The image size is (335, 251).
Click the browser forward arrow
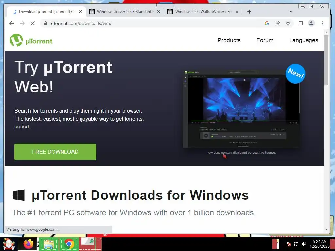22,23
